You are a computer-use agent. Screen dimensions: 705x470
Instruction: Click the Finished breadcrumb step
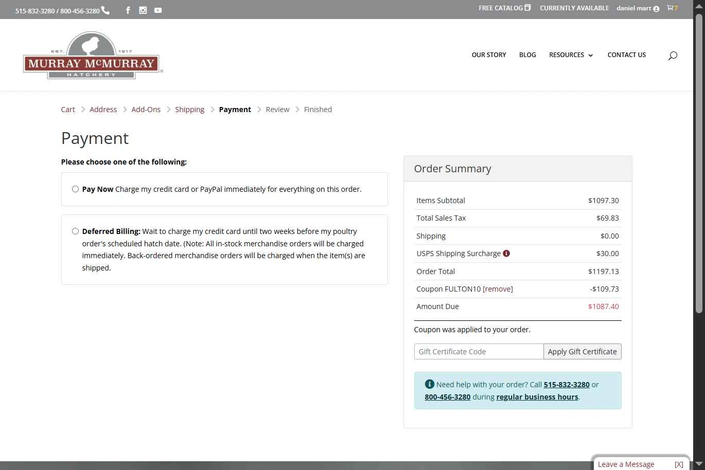point(318,110)
